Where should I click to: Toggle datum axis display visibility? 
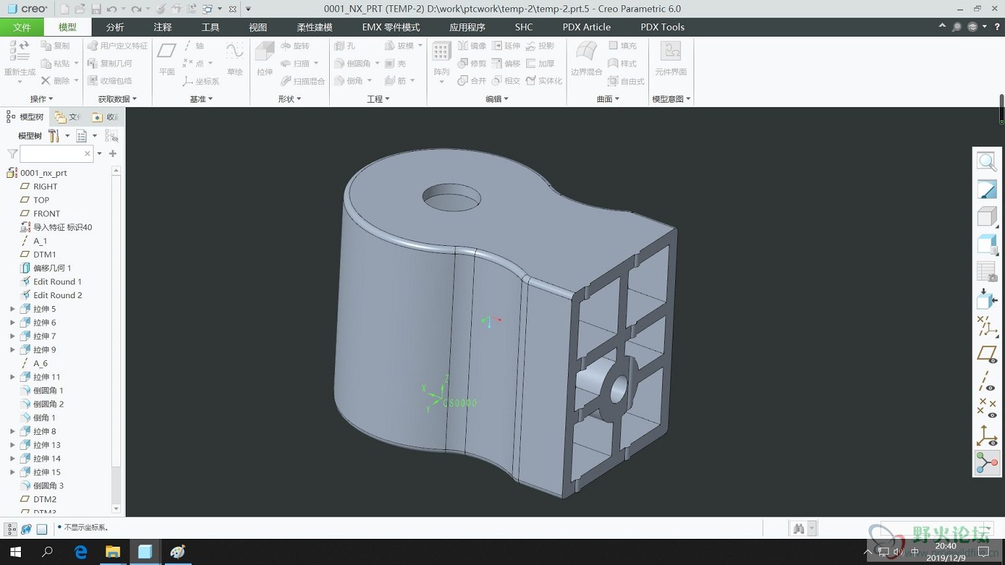click(x=986, y=381)
